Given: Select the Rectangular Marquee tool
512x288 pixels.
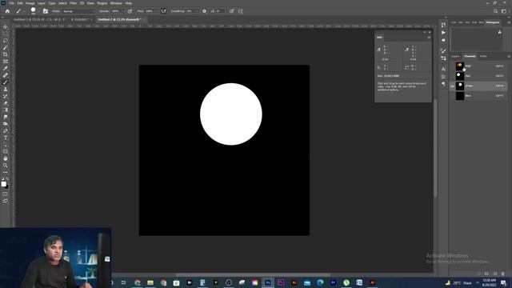Looking at the screenshot, I should pos(6,34).
